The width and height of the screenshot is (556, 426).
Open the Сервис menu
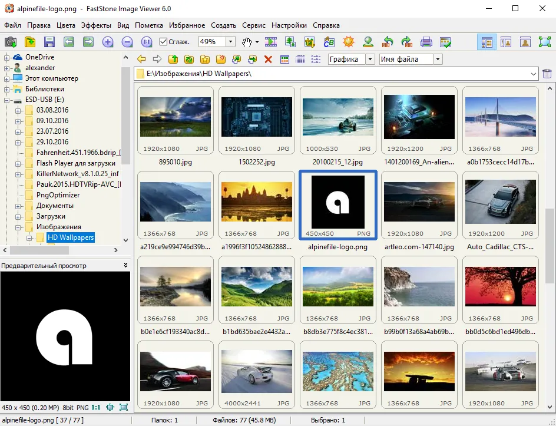pyautogui.click(x=253, y=25)
